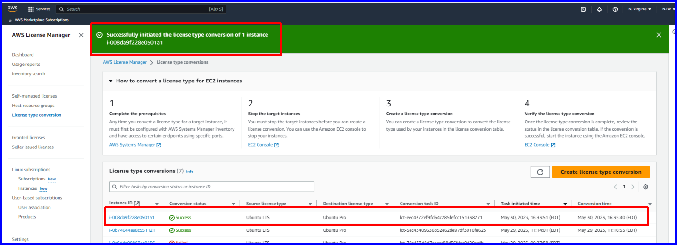This screenshot has width=677, height=245.
Task: Refresh the license conversions table
Action: point(540,172)
